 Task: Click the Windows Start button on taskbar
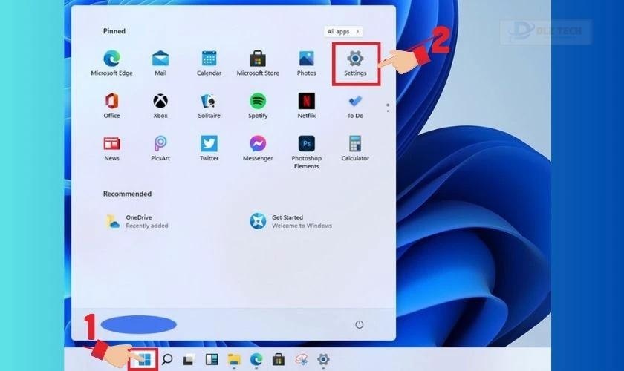[x=143, y=359]
